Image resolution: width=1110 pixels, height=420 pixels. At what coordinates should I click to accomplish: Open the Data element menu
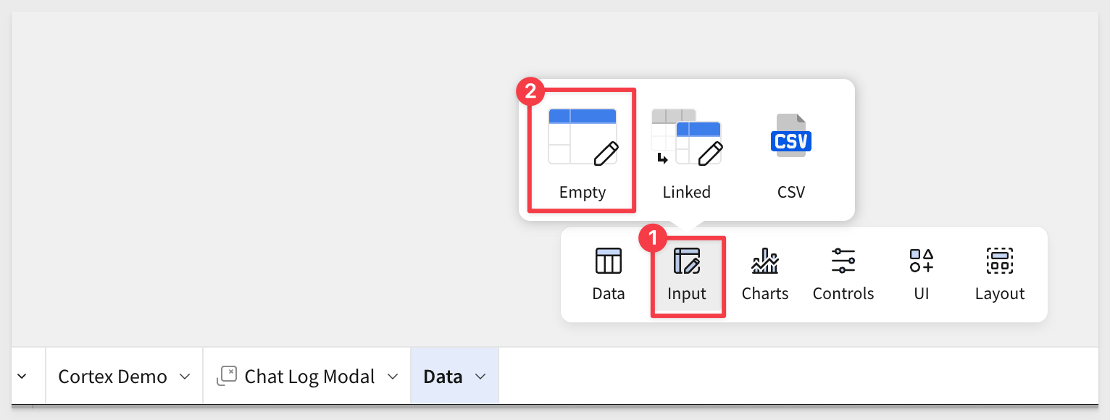pyautogui.click(x=608, y=273)
